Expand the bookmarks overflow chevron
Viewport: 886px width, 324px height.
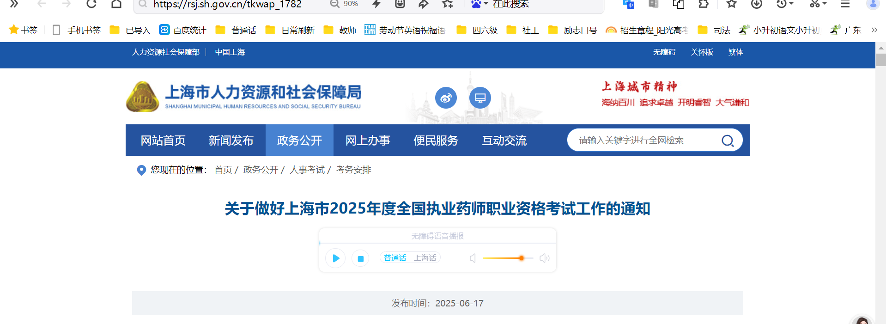point(874,30)
